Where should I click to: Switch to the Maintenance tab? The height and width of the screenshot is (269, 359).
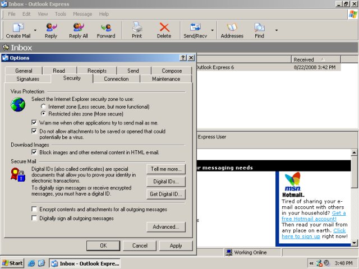166,78
